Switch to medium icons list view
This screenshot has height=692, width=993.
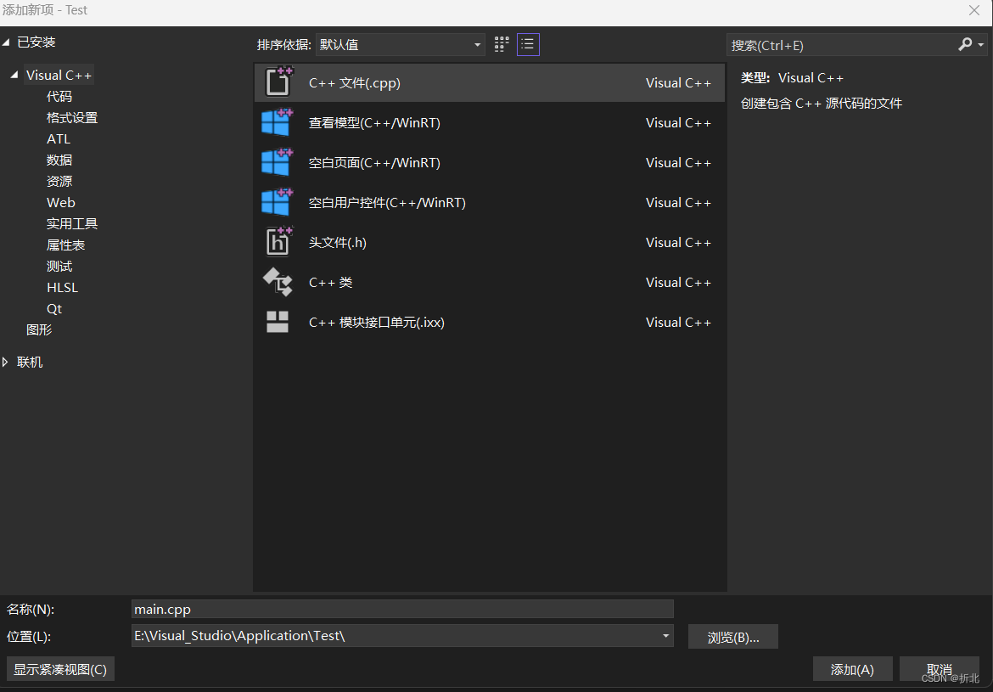[x=528, y=44]
